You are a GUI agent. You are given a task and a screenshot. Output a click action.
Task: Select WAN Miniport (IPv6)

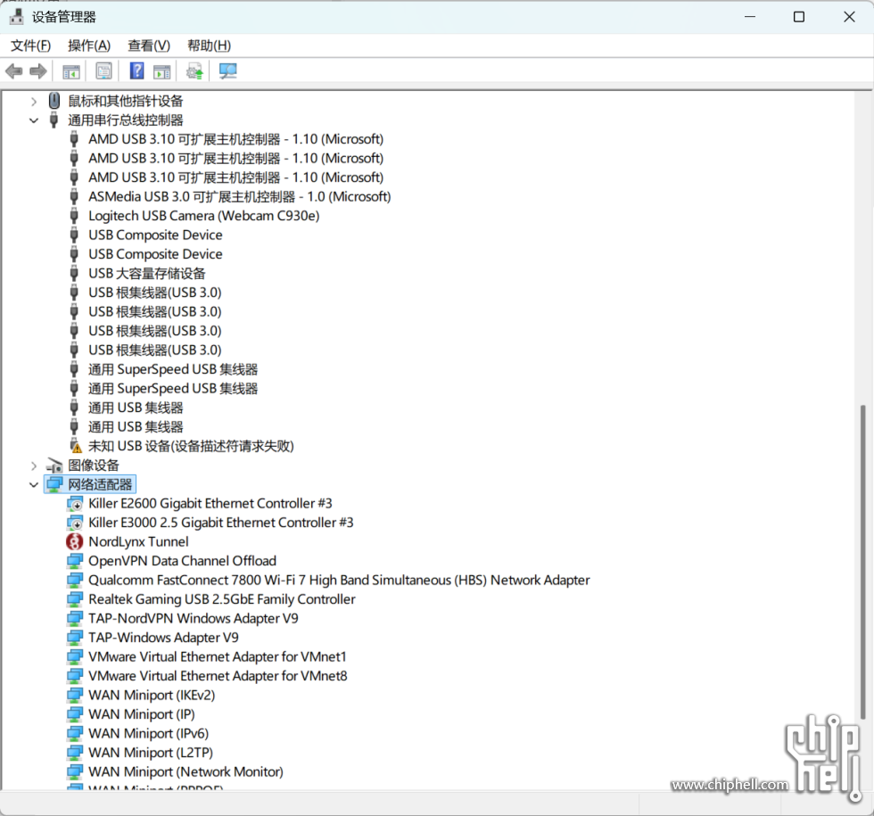coord(148,733)
